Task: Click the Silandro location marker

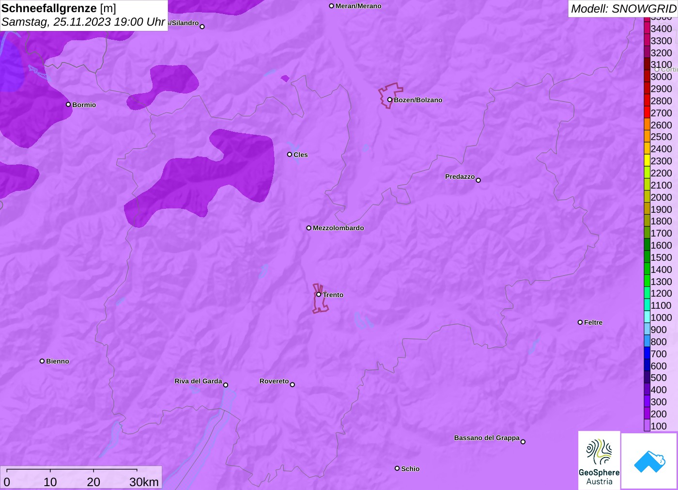Action: tap(202, 26)
